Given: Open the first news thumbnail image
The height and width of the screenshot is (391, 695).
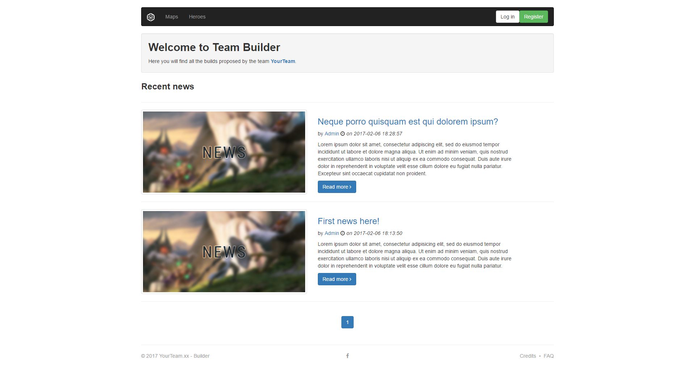Looking at the screenshot, I should click(x=224, y=152).
